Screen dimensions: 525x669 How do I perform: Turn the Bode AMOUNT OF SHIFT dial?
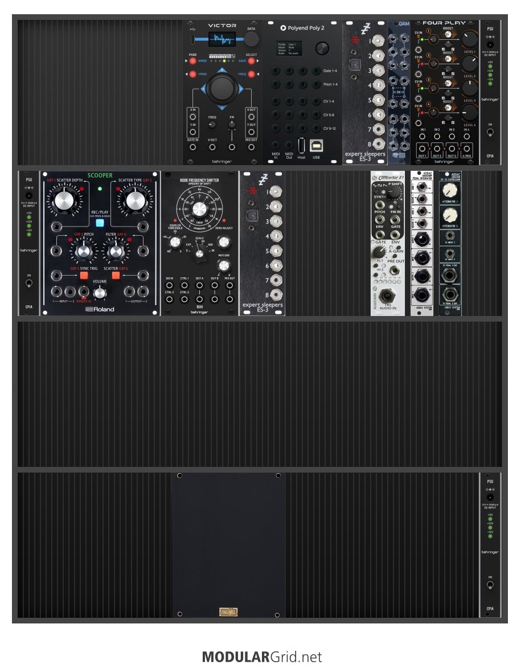pyautogui.click(x=199, y=209)
